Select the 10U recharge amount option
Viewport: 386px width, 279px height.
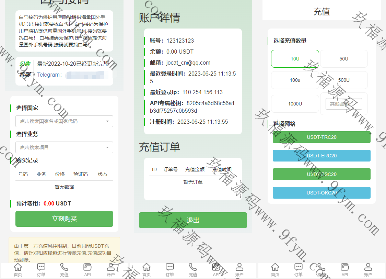295,59
